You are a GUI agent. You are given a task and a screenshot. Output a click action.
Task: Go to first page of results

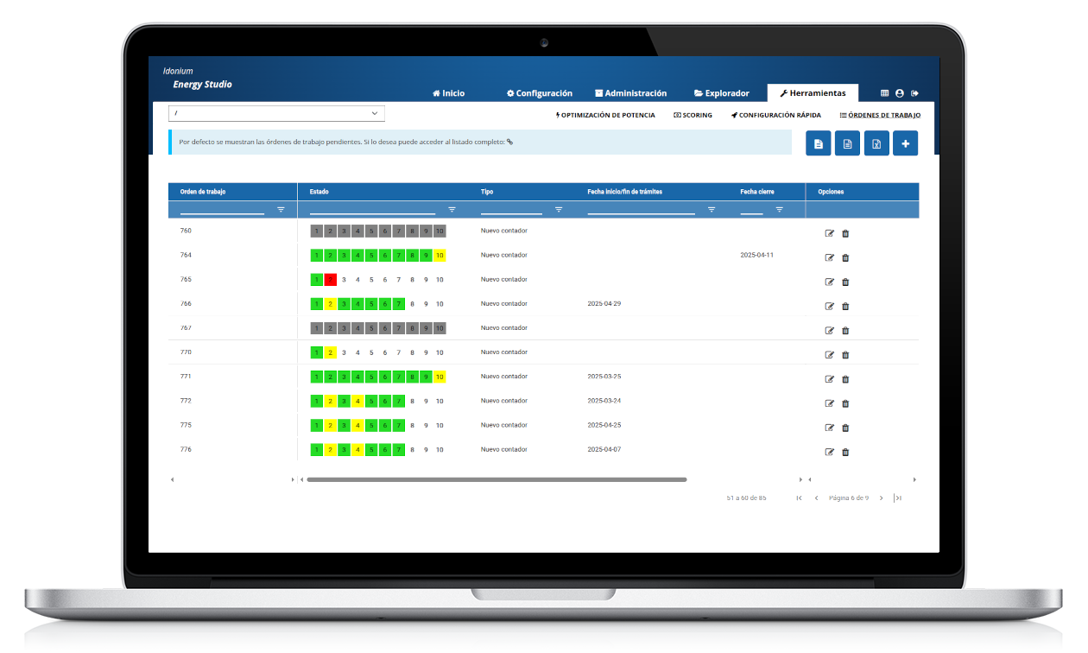click(799, 498)
